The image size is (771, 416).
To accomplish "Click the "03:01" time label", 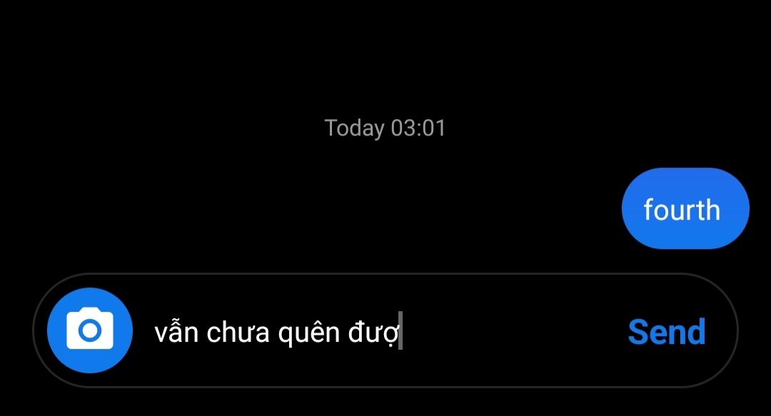I will click(418, 128).
